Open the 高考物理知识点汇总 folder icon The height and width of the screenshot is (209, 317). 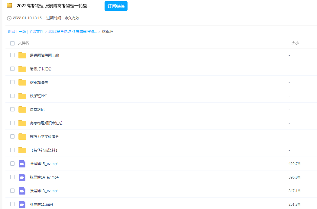[x=22, y=123]
